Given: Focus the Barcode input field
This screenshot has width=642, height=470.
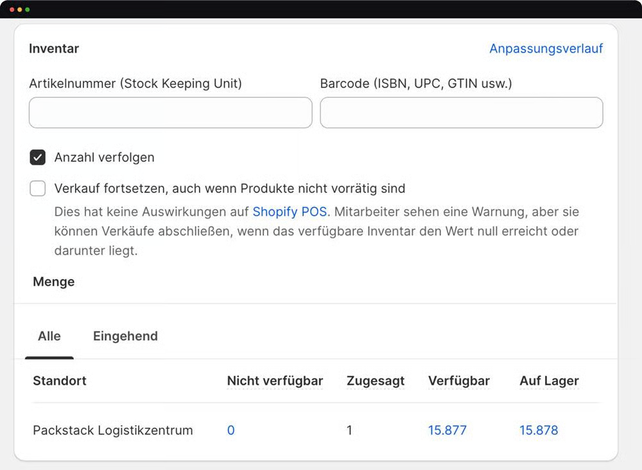Looking at the screenshot, I should [461, 113].
